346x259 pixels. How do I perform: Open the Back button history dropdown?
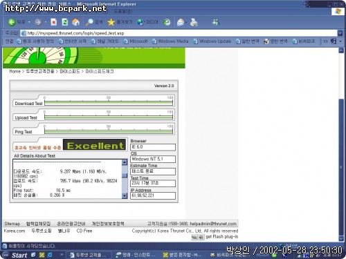coord(29,22)
